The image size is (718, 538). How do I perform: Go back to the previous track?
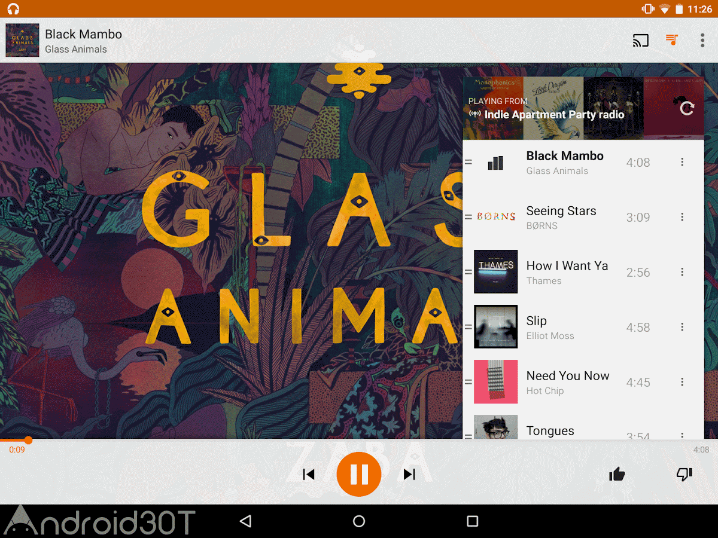309,474
